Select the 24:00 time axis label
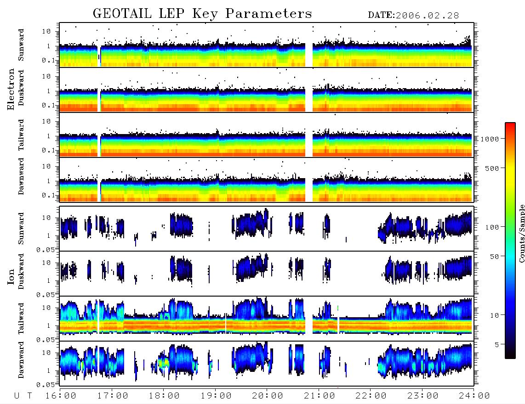The width and height of the screenshot is (525, 404). click(474, 396)
